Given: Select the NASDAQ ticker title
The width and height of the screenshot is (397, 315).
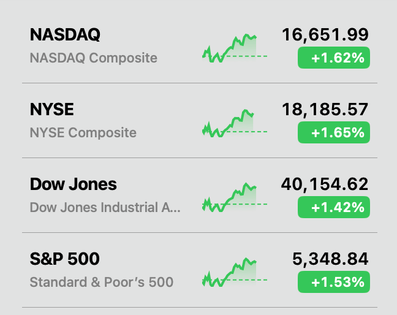Looking at the screenshot, I should (65, 35).
